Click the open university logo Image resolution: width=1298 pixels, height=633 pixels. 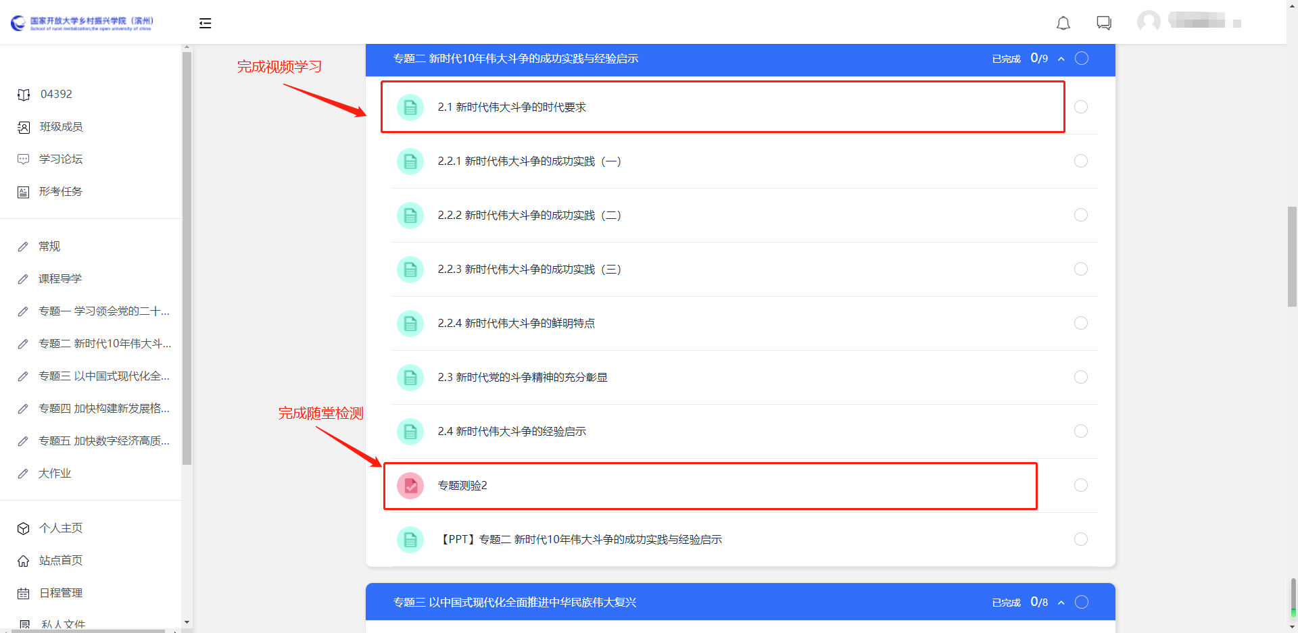point(82,24)
